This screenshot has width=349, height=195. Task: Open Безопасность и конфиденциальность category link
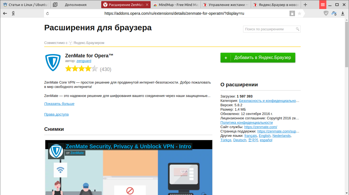269,101
